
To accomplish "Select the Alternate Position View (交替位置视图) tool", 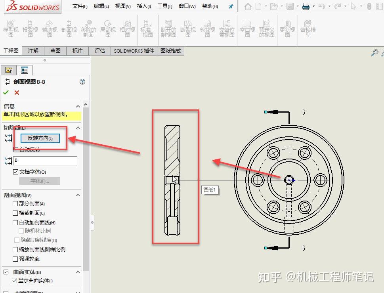I will pos(227,29).
